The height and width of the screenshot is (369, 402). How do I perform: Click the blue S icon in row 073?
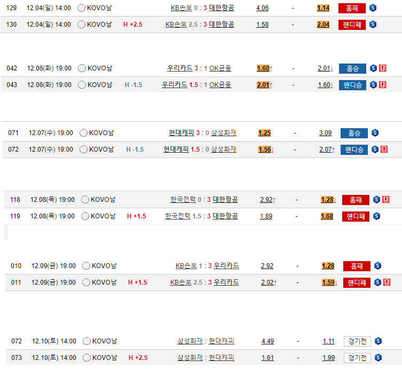tap(378, 357)
